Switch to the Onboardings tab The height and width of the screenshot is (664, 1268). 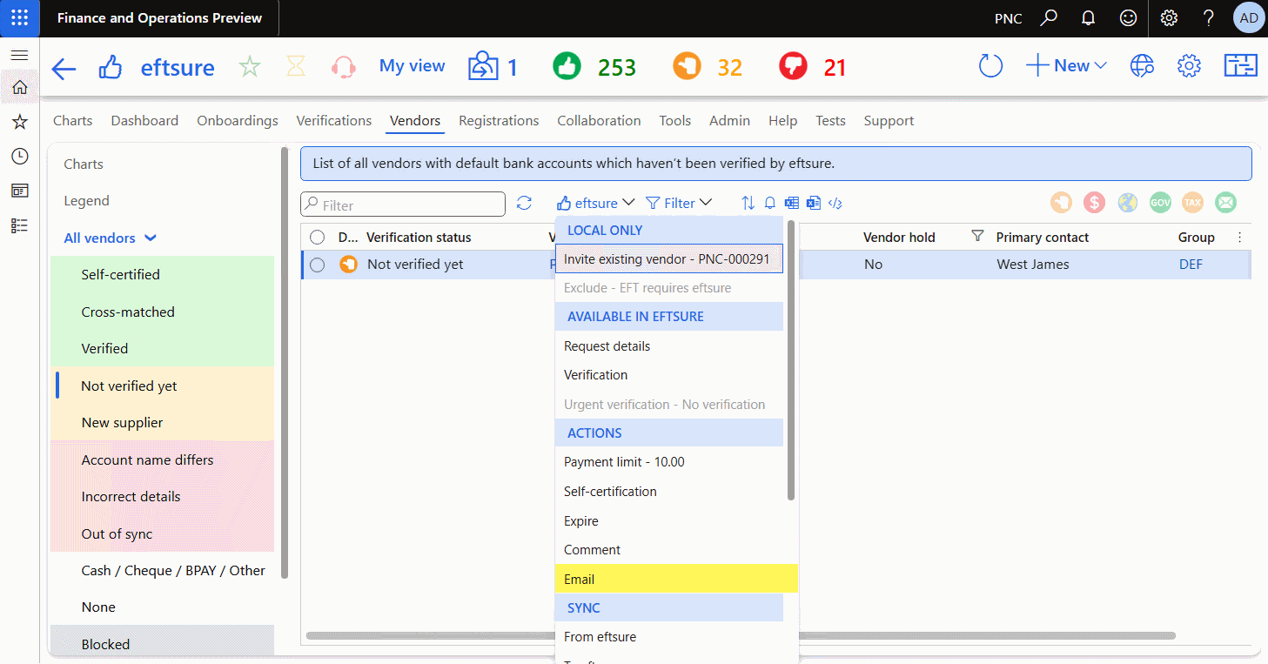click(x=238, y=121)
